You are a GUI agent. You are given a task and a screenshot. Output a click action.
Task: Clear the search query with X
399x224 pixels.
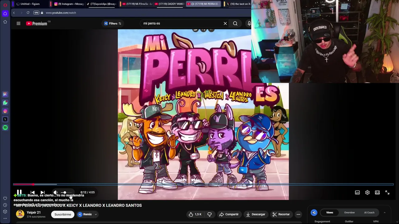click(x=225, y=23)
